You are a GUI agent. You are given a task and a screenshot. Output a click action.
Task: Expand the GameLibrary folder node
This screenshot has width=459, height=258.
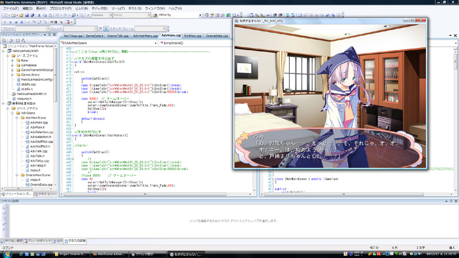click(13, 75)
